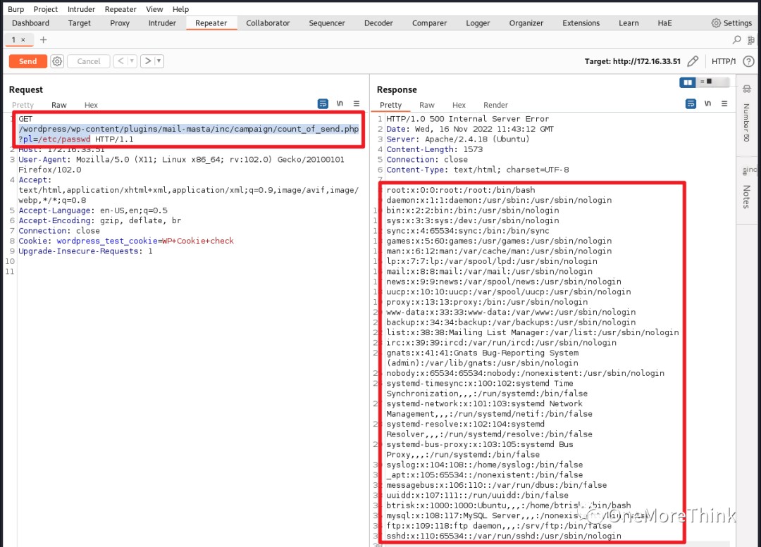The width and height of the screenshot is (761, 547).
Task: Click the Cookie header line in request
Action: click(x=126, y=241)
